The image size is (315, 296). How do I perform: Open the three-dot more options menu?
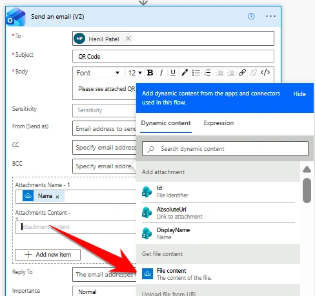[270, 16]
